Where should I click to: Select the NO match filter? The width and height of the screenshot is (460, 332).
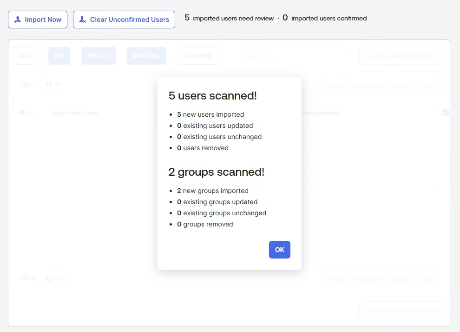pyautogui.click(x=59, y=56)
